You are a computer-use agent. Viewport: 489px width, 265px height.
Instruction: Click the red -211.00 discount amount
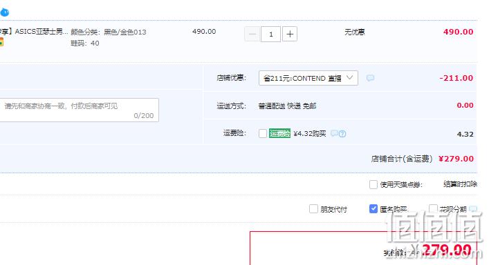click(456, 78)
